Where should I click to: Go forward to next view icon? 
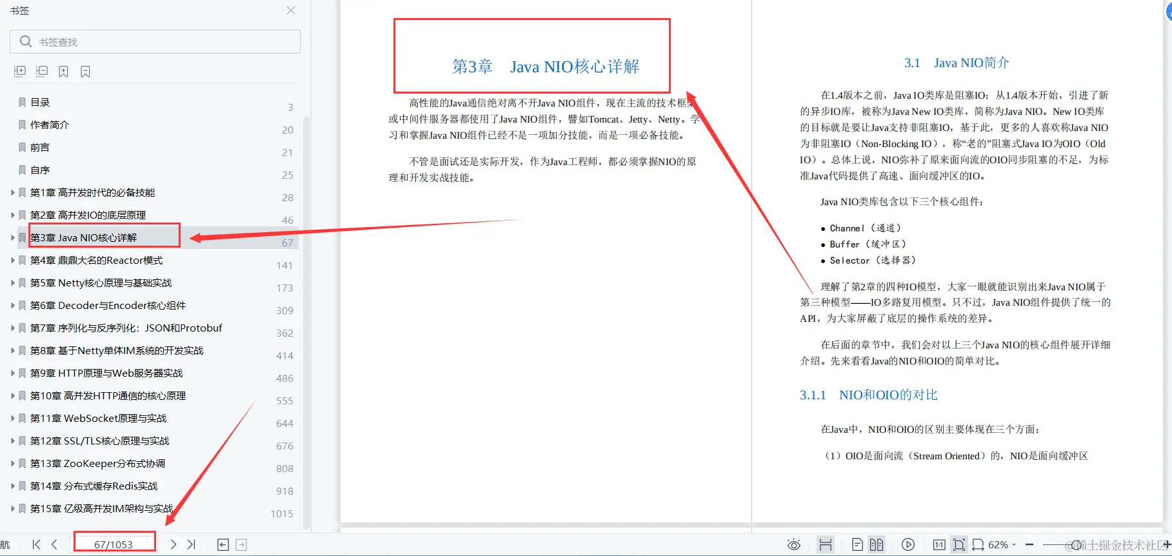241,545
